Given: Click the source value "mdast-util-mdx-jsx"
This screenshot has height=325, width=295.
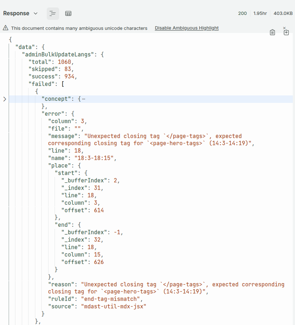Looking at the screenshot, I should [x=114, y=307].
